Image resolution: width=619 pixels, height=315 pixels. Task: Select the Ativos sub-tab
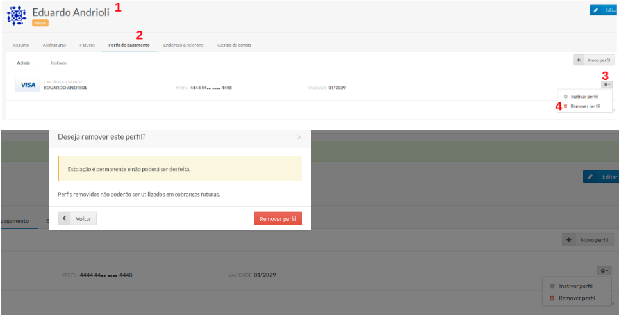tap(22, 63)
